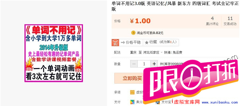Click the 淘金币 gold coin icon
240x106 pixels.
[133, 33]
